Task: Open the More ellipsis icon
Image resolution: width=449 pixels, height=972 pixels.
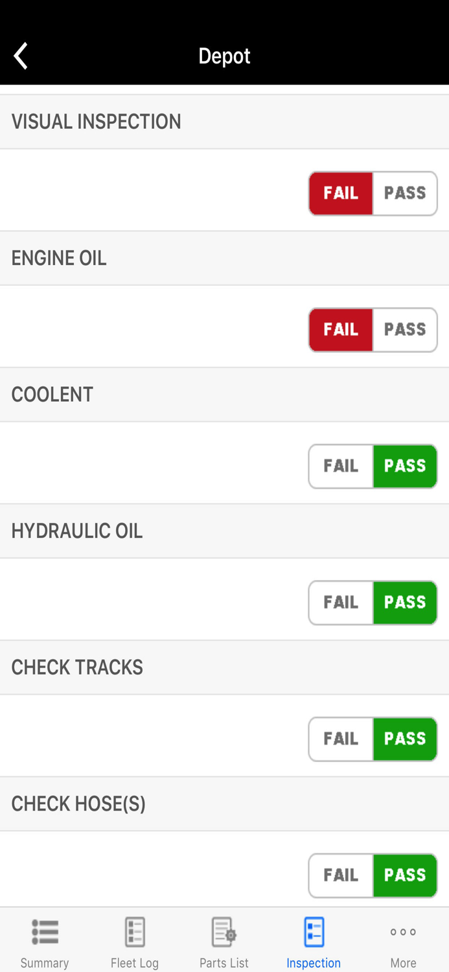Action: 403,932
